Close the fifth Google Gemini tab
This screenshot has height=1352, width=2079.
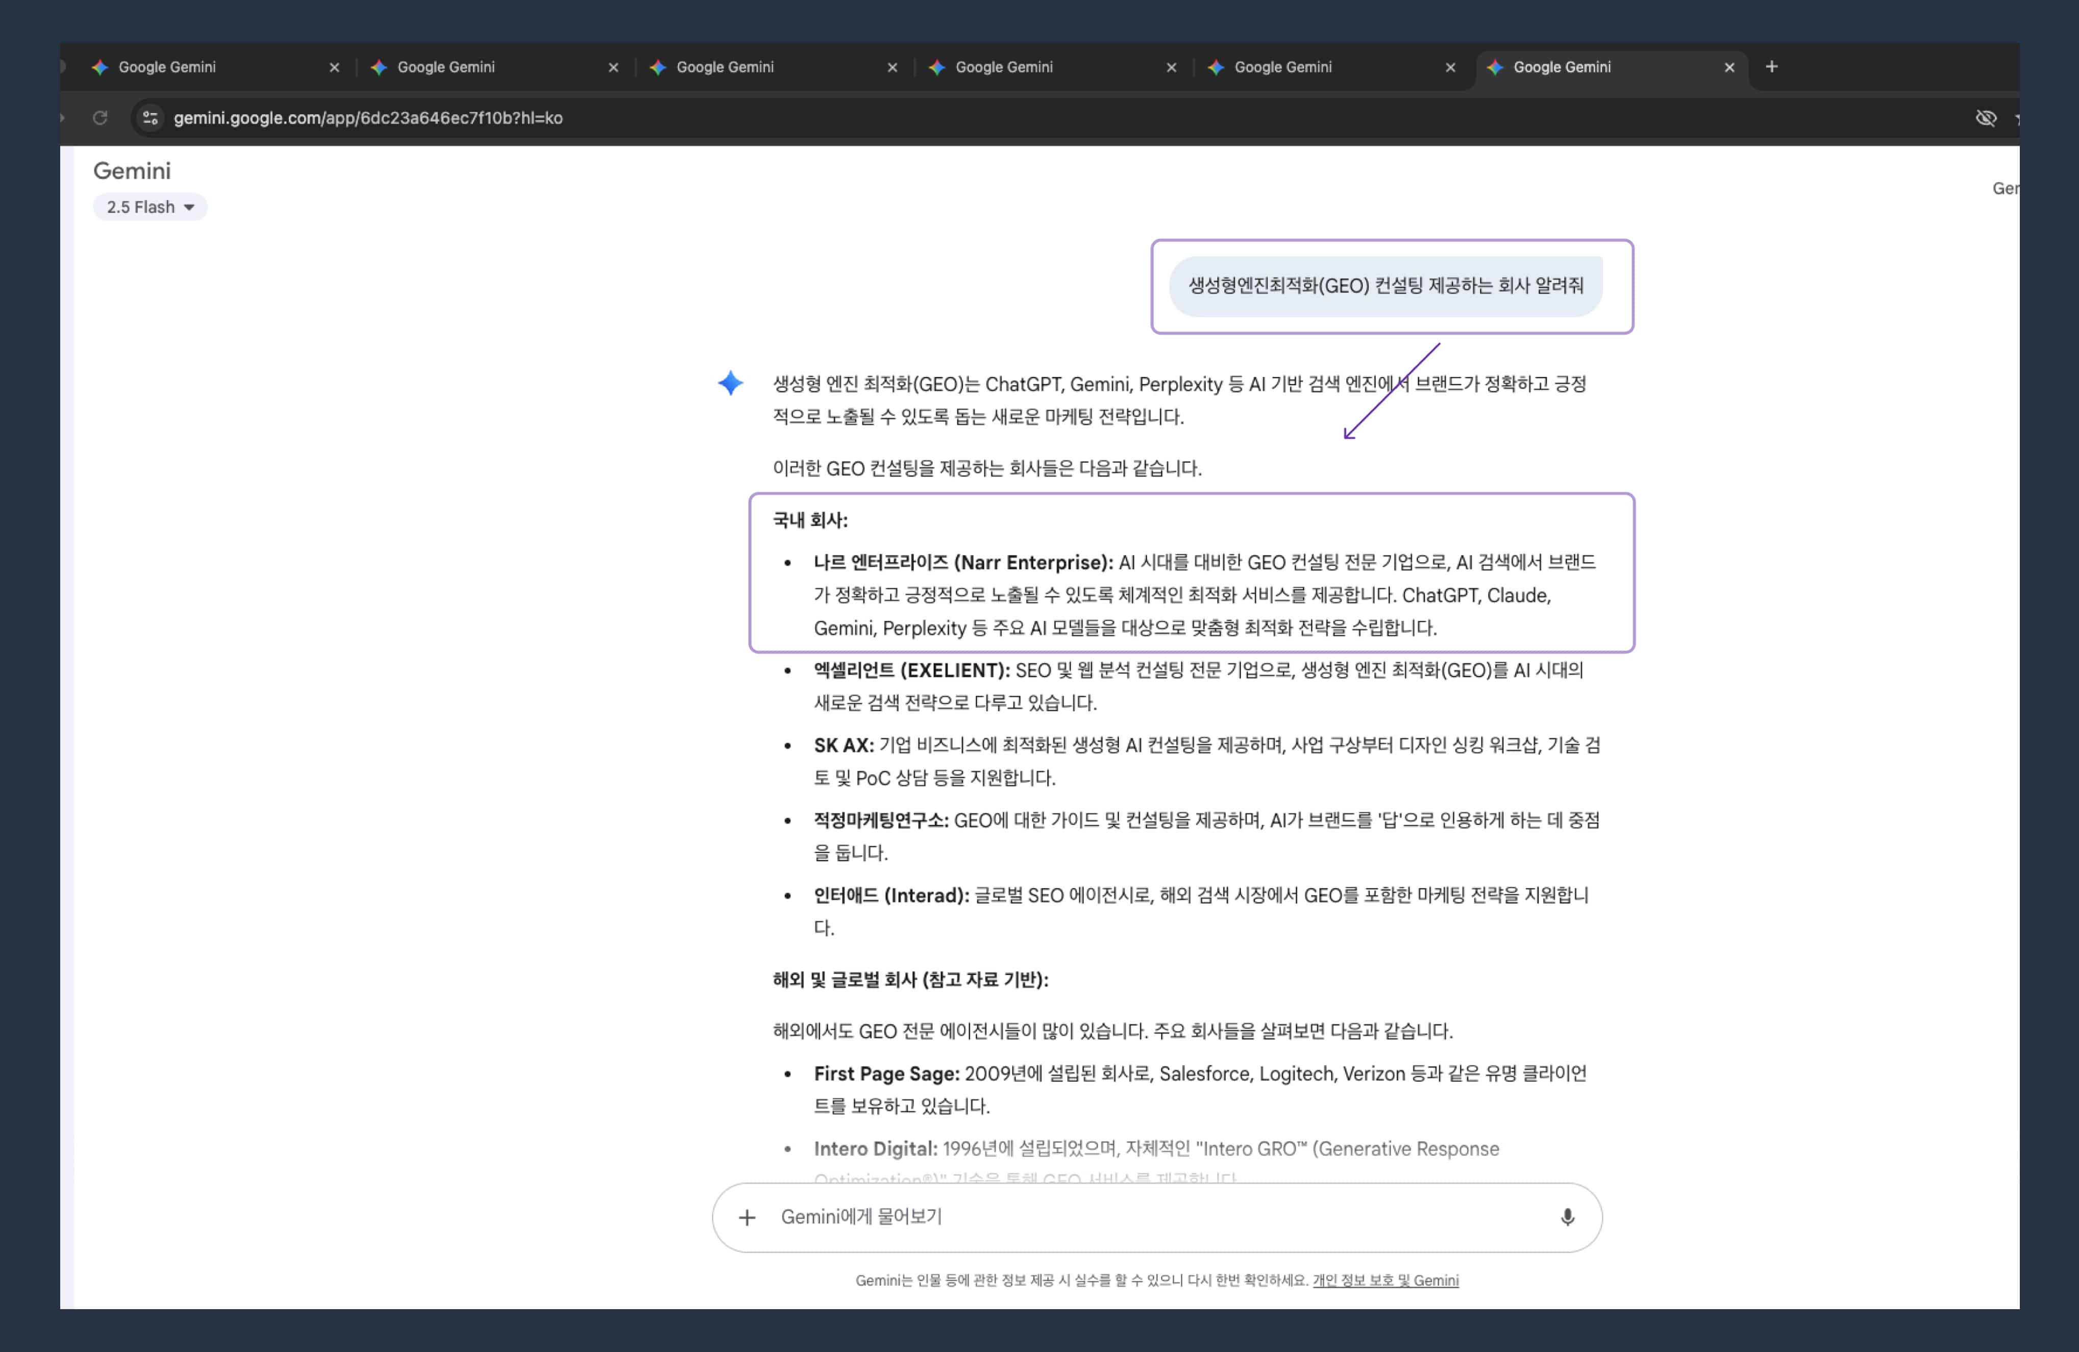click(x=1450, y=67)
